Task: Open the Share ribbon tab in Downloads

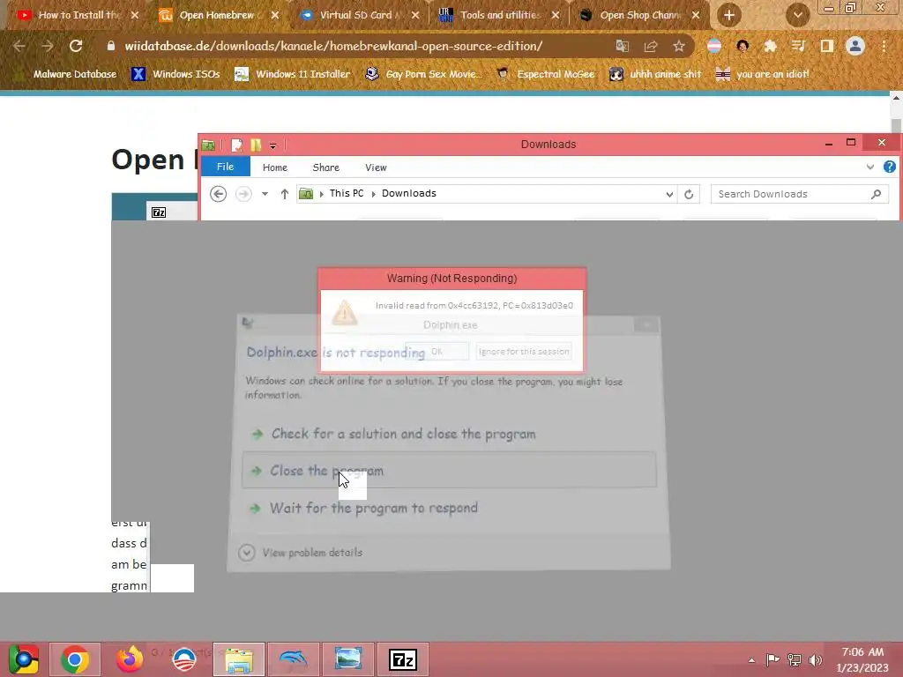Action: pos(326,167)
